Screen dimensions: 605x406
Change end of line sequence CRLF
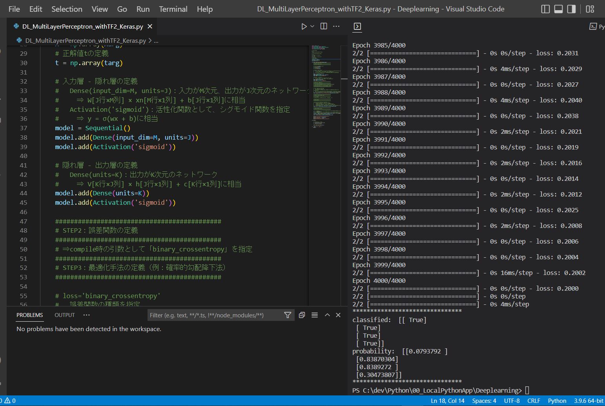(534, 401)
